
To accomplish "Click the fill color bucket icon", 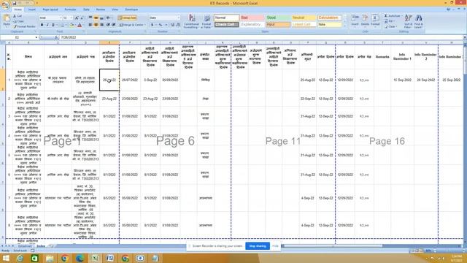I will (x=72, y=25).
